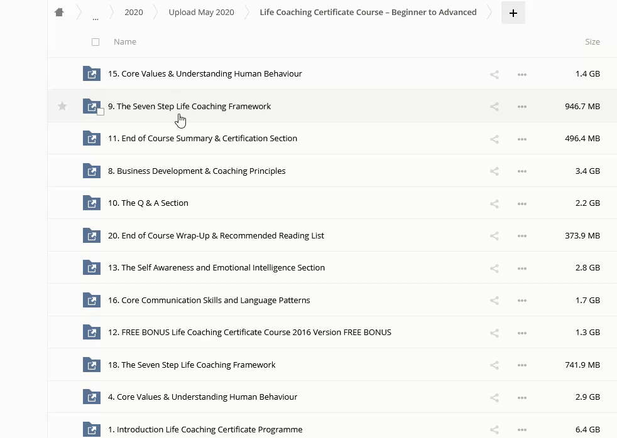Click share icon for '10. The Q & A Section'
617x438 pixels.
click(x=494, y=203)
